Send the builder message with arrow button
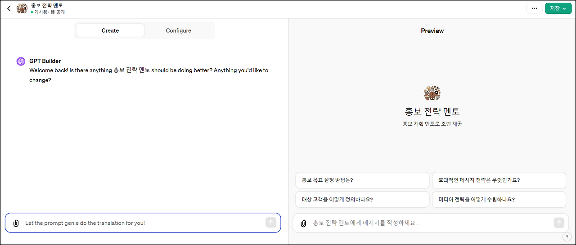The width and height of the screenshot is (576, 245). pos(270,223)
